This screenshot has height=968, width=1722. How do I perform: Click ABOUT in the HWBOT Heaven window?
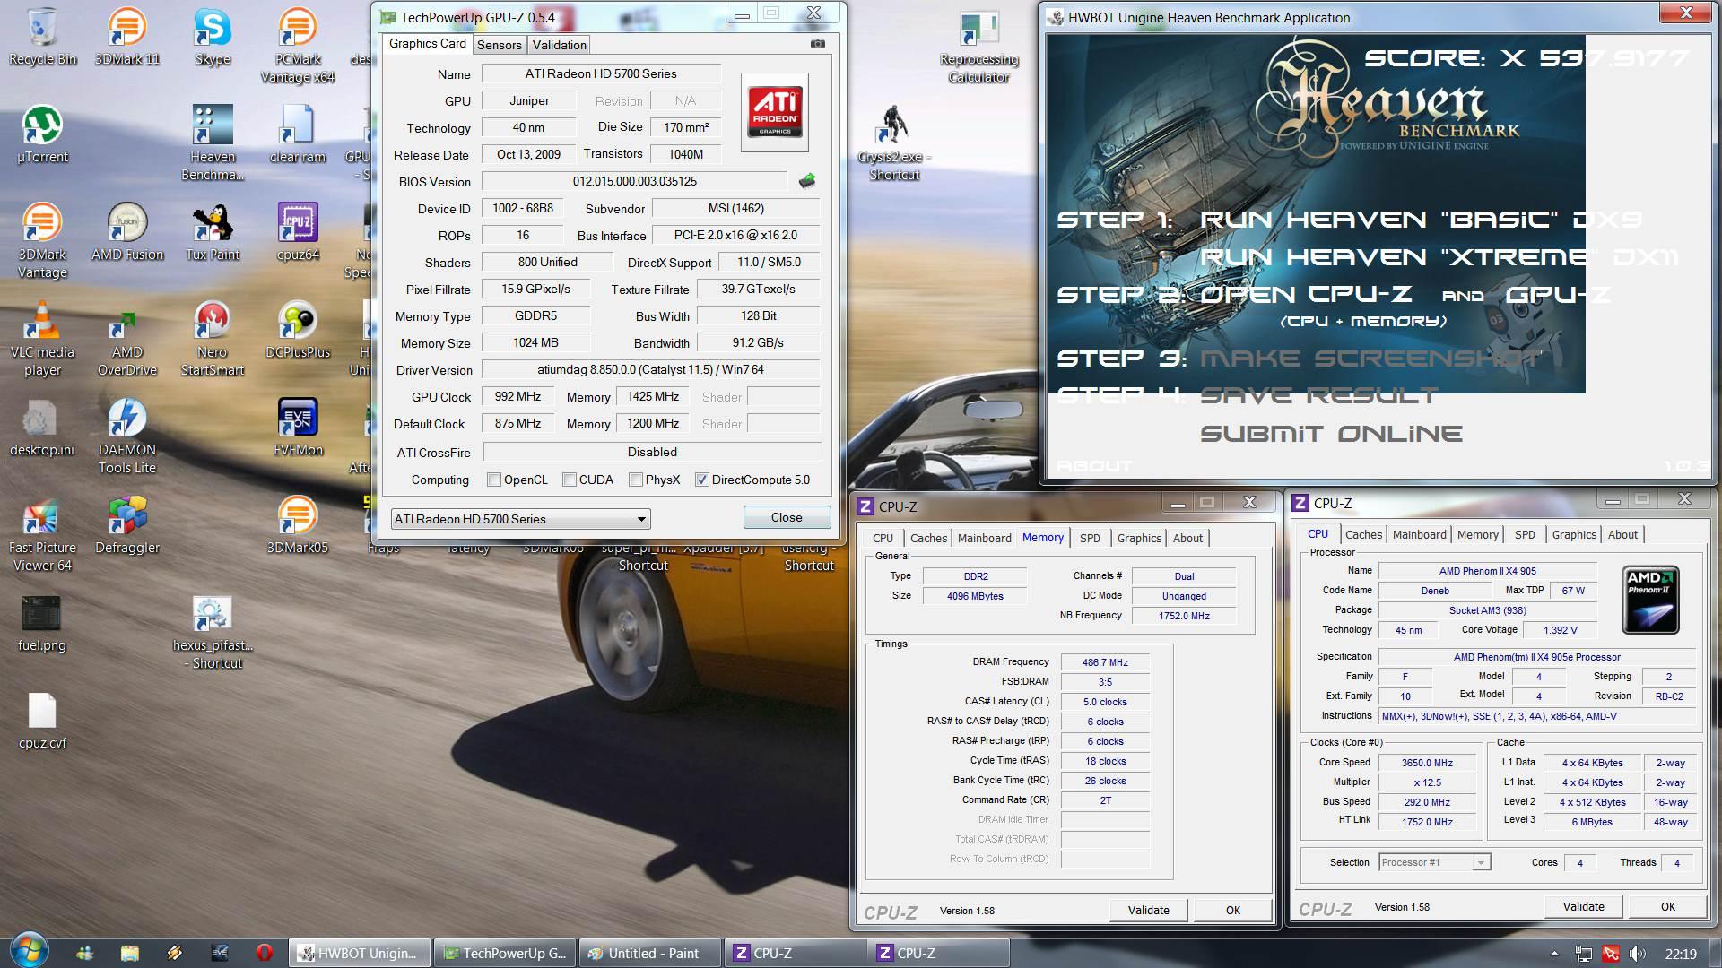(1093, 466)
